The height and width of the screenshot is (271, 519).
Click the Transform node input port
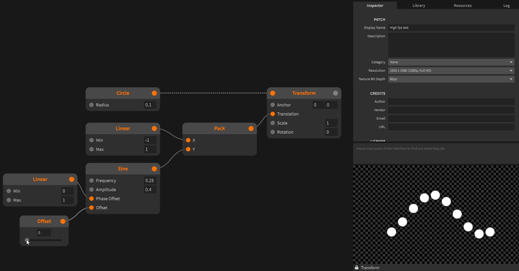coord(273,93)
